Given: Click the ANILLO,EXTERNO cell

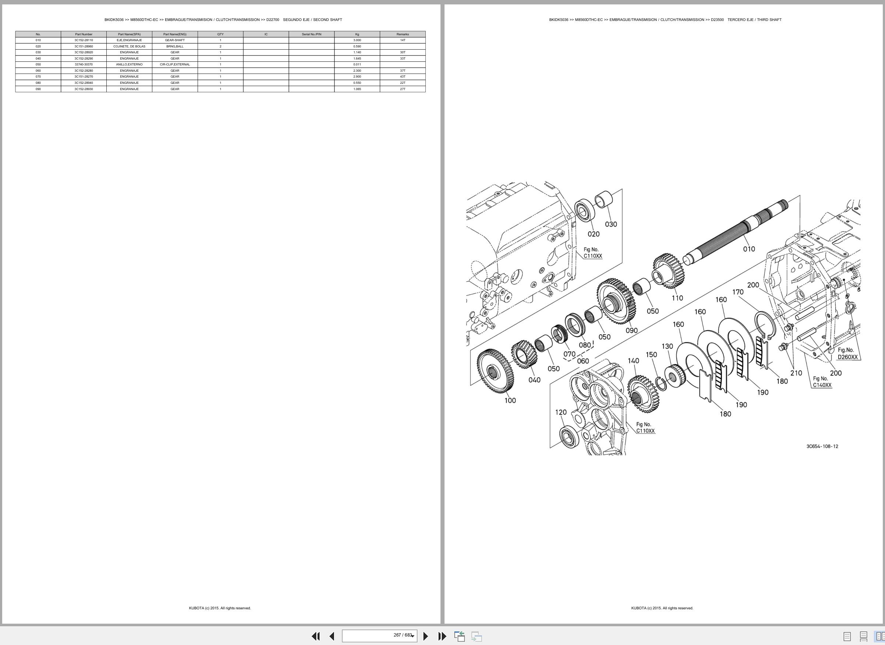Looking at the screenshot, I should point(129,64).
